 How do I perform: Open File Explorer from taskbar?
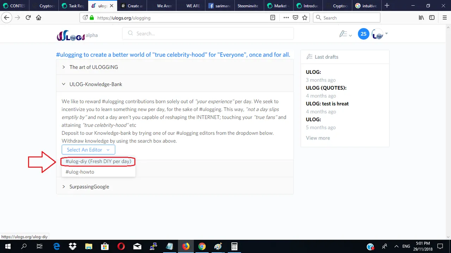coord(88,246)
